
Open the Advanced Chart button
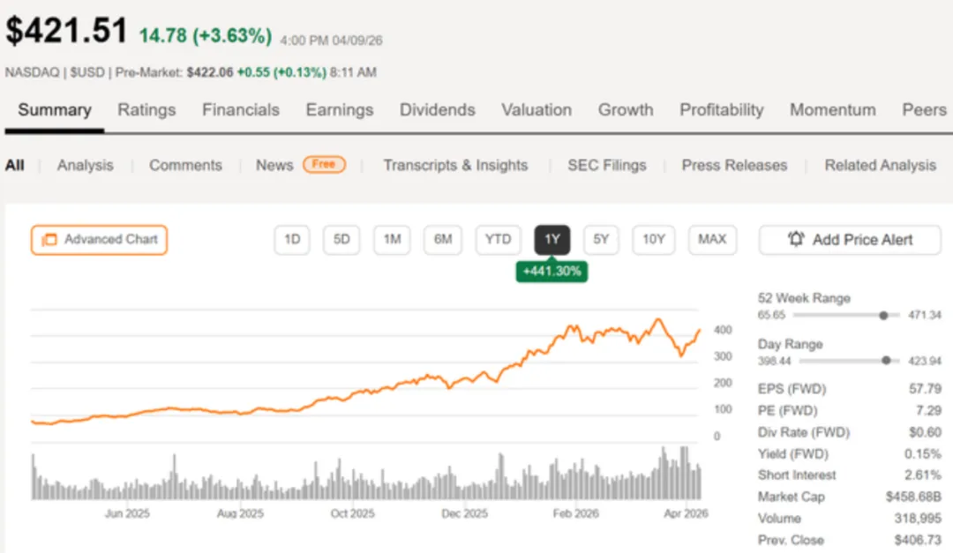pyautogui.click(x=99, y=239)
